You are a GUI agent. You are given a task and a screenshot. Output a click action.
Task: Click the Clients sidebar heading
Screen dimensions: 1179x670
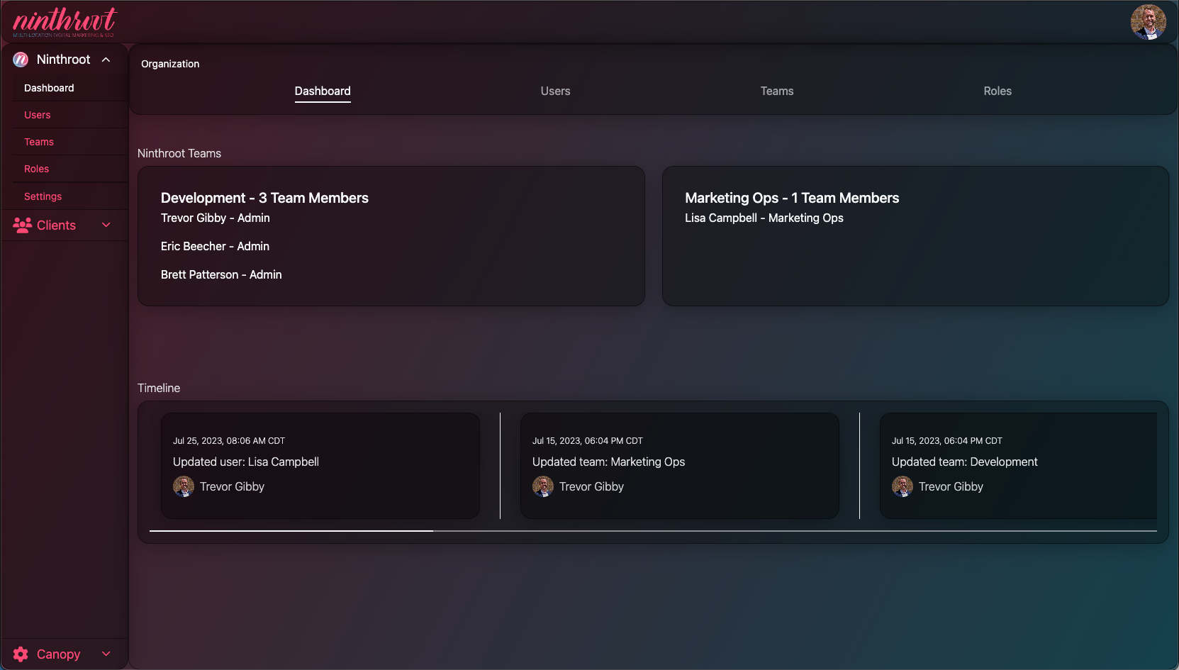56,225
